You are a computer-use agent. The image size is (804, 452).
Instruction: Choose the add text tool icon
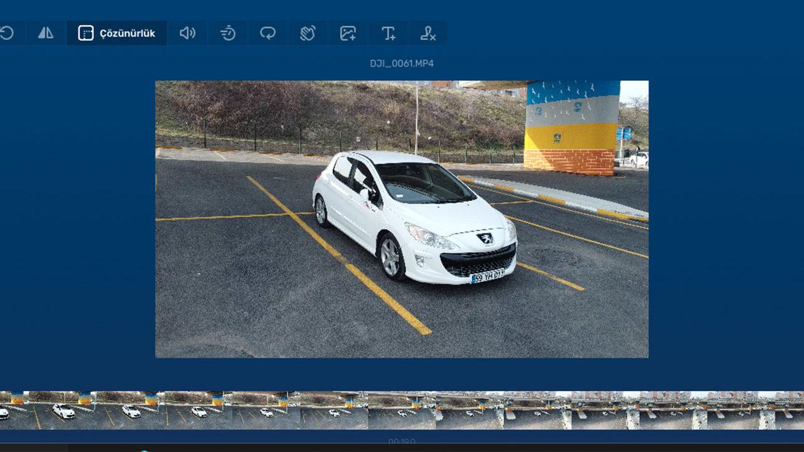tap(388, 33)
